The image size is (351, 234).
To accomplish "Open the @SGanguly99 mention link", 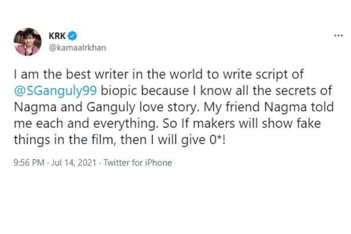I will point(56,91).
